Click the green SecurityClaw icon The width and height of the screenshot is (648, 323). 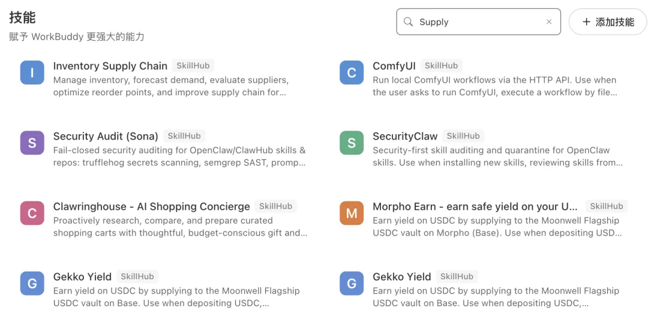click(x=352, y=143)
